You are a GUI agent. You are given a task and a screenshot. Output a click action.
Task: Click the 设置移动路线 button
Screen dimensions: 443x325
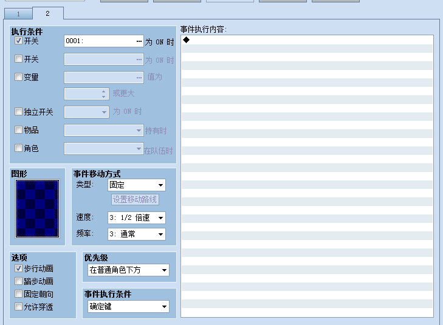(x=135, y=200)
